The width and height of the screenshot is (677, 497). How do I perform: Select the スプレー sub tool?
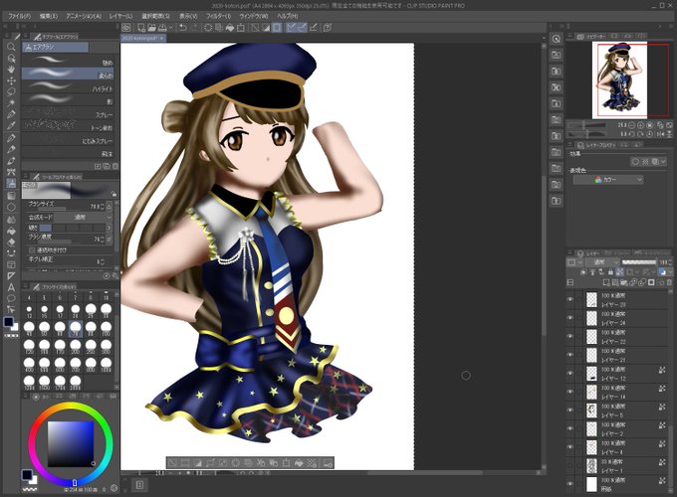pyautogui.click(x=68, y=113)
